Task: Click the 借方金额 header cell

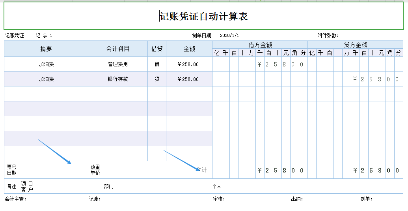Action: click(260, 44)
